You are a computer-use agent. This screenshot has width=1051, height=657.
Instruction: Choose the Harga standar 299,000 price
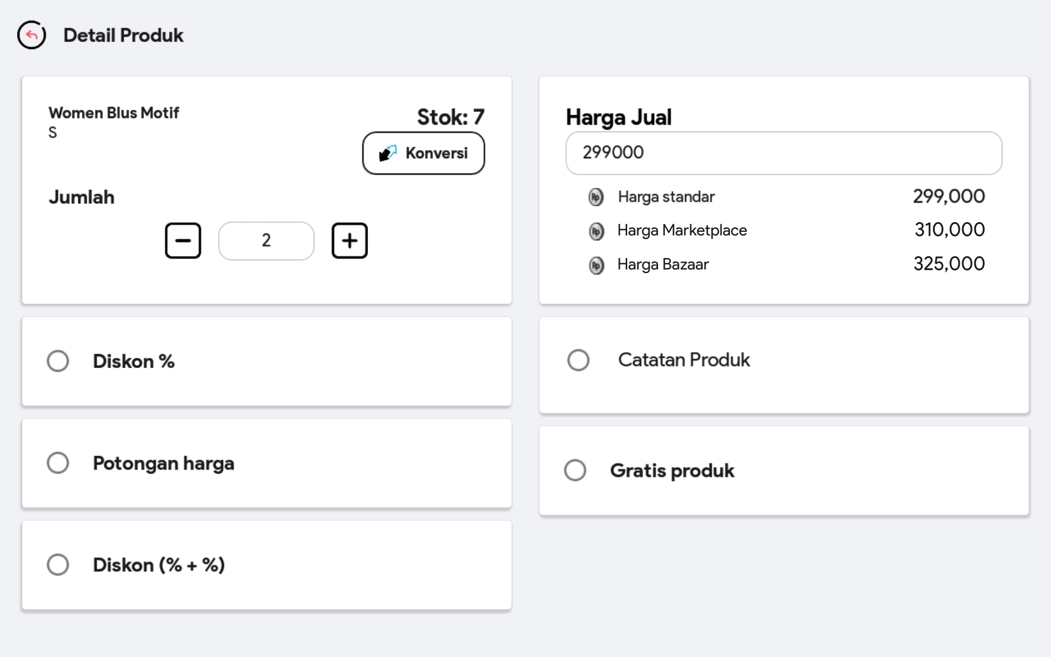[x=948, y=196]
